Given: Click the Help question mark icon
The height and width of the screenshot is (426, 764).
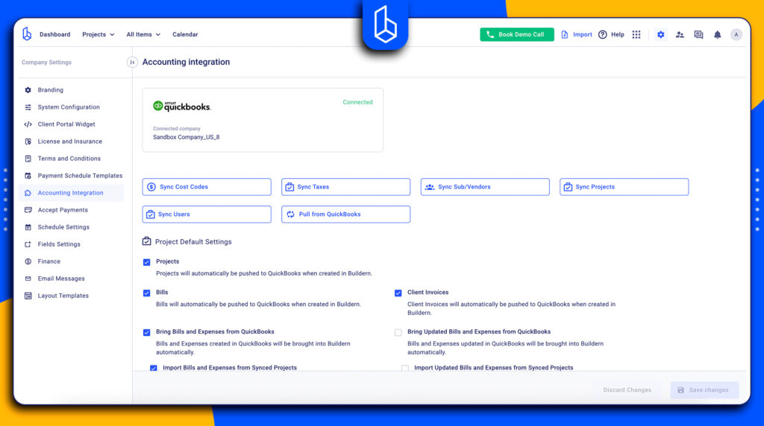Looking at the screenshot, I should (x=603, y=34).
